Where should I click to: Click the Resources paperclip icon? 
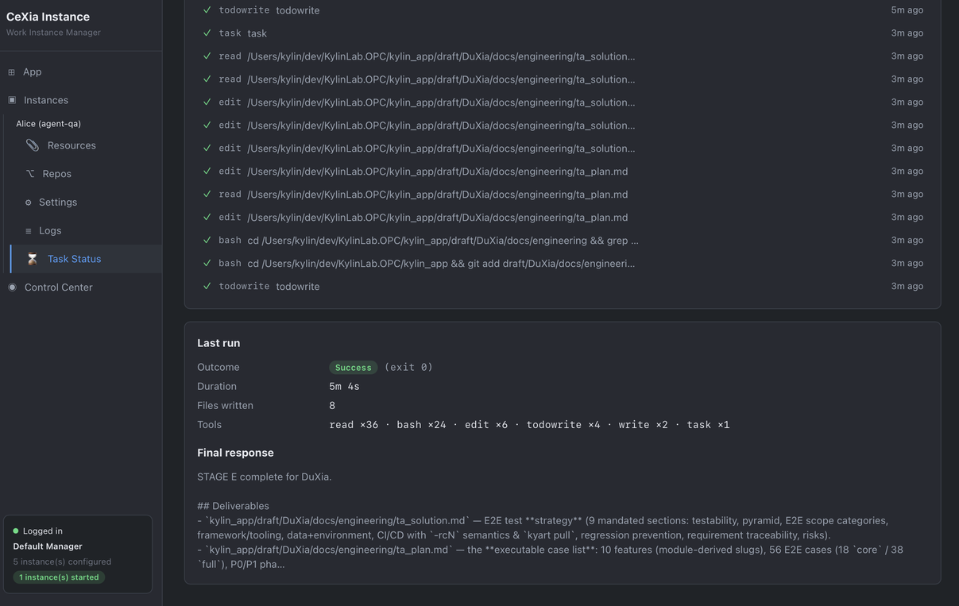[x=32, y=145]
